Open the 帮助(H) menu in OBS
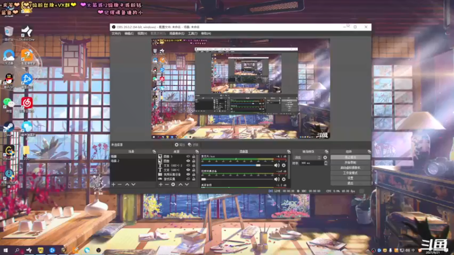The height and width of the screenshot is (255, 454). [x=206, y=33]
